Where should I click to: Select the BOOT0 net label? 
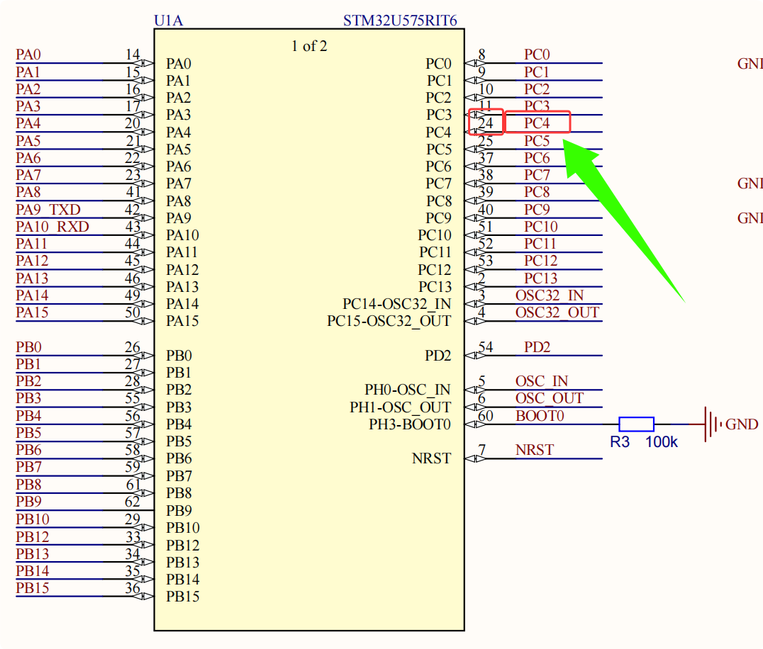(540, 416)
